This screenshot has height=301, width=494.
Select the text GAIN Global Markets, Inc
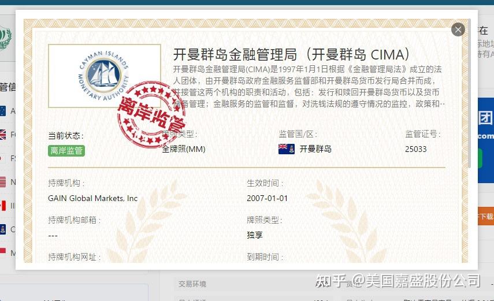[92, 198]
